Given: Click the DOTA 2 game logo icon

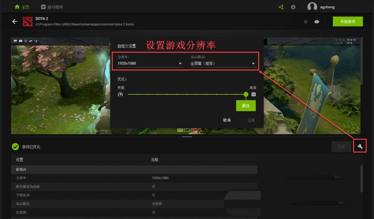Looking at the screenshot, I should point(28,22).
